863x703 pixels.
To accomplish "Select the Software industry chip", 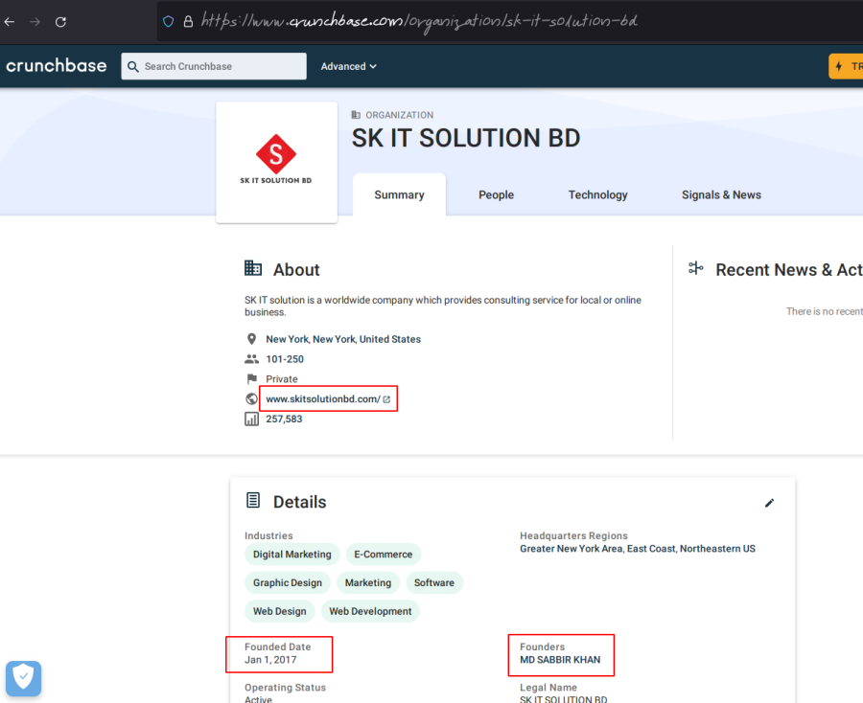I will (434, 582).
